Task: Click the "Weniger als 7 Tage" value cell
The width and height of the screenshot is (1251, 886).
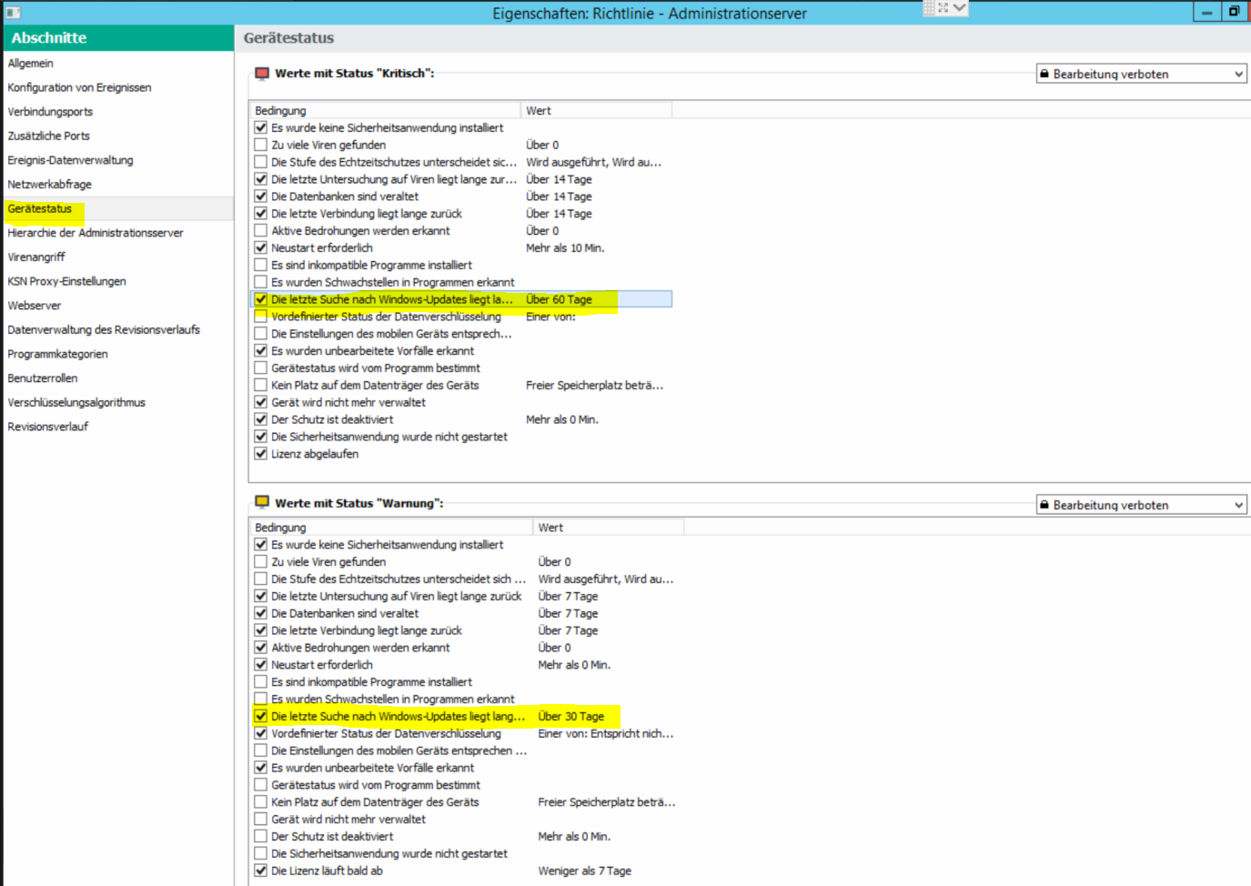Action: (x=584, y=871)
